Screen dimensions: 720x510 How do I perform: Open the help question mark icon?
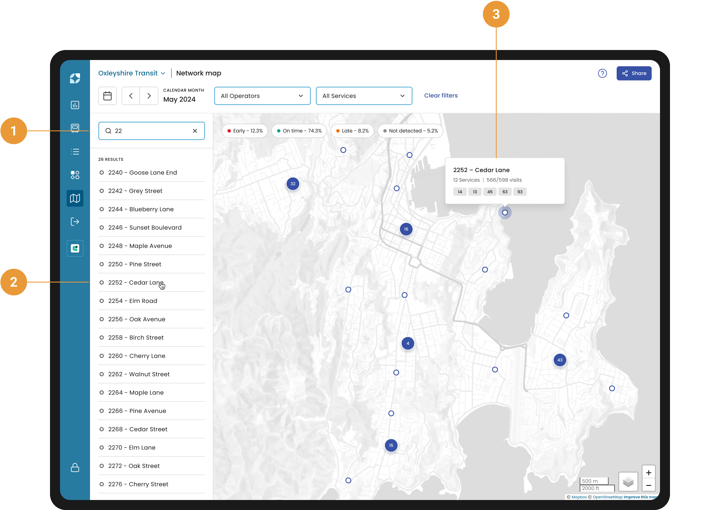click(x=602, y=73)
